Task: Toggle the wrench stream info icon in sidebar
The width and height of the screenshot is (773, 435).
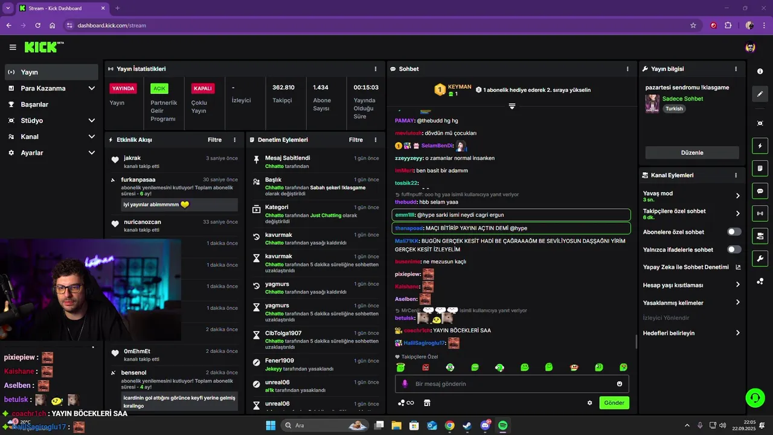Action: pyautogui.click(x=760, y=259)
